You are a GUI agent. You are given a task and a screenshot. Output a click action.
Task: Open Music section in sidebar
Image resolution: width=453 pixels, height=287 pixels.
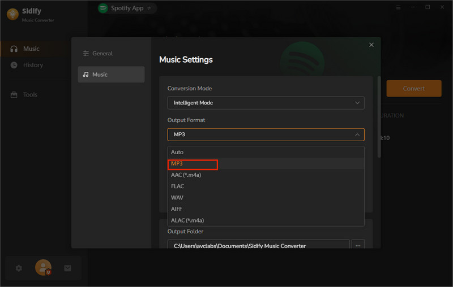click(36, 49)
